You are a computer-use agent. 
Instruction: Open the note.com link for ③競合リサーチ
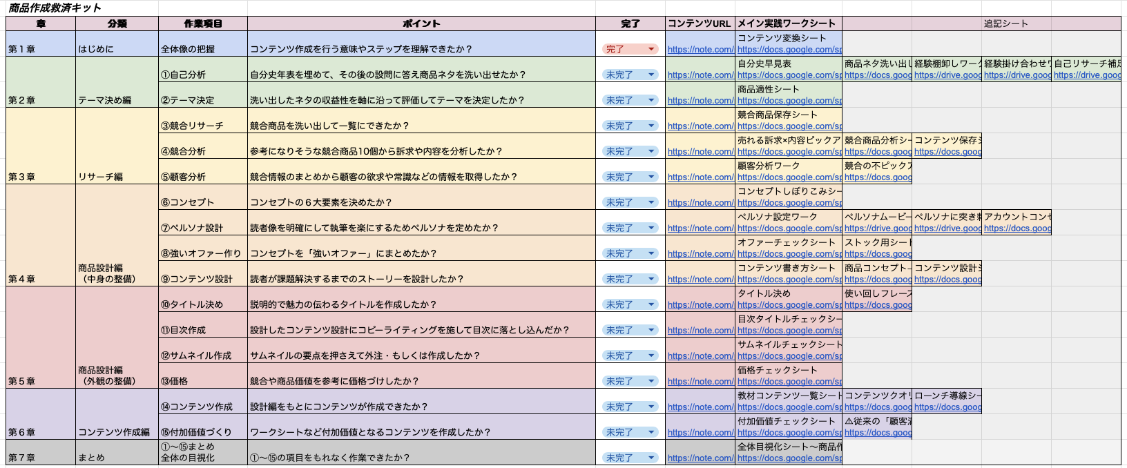point(700,126)
